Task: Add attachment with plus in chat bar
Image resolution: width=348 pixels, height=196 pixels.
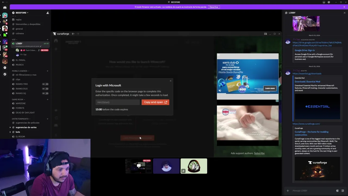Action: point(288,191)
